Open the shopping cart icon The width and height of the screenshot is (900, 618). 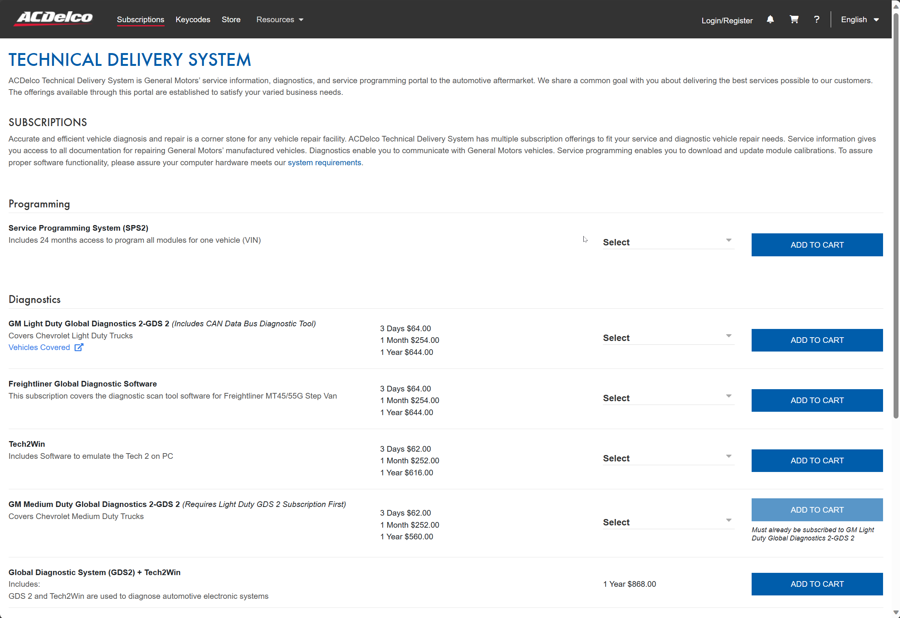(x=794, y=19)
